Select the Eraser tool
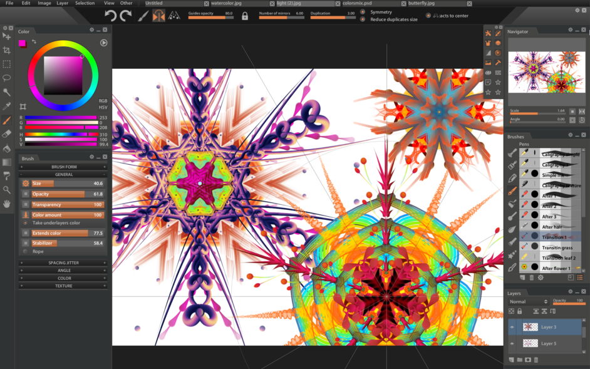This screenshot has width=590, height=369. point(8,132)
